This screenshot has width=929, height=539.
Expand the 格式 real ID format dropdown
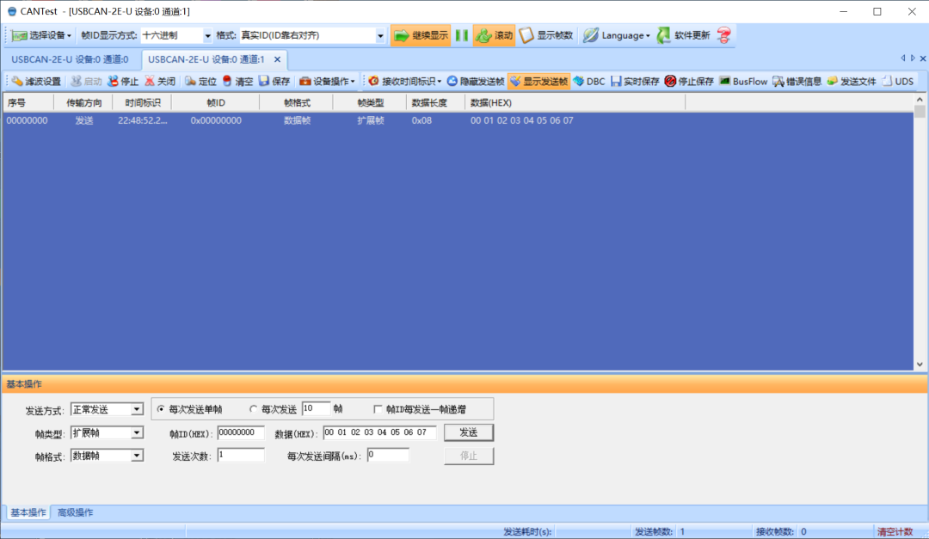(380, 35)
